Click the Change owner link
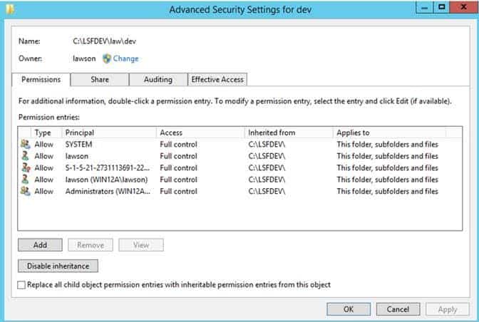This screenshot has width=479, height=322. (125, 58)
